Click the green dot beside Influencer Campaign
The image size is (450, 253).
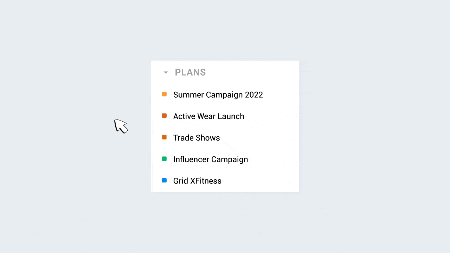pos(164,159)
